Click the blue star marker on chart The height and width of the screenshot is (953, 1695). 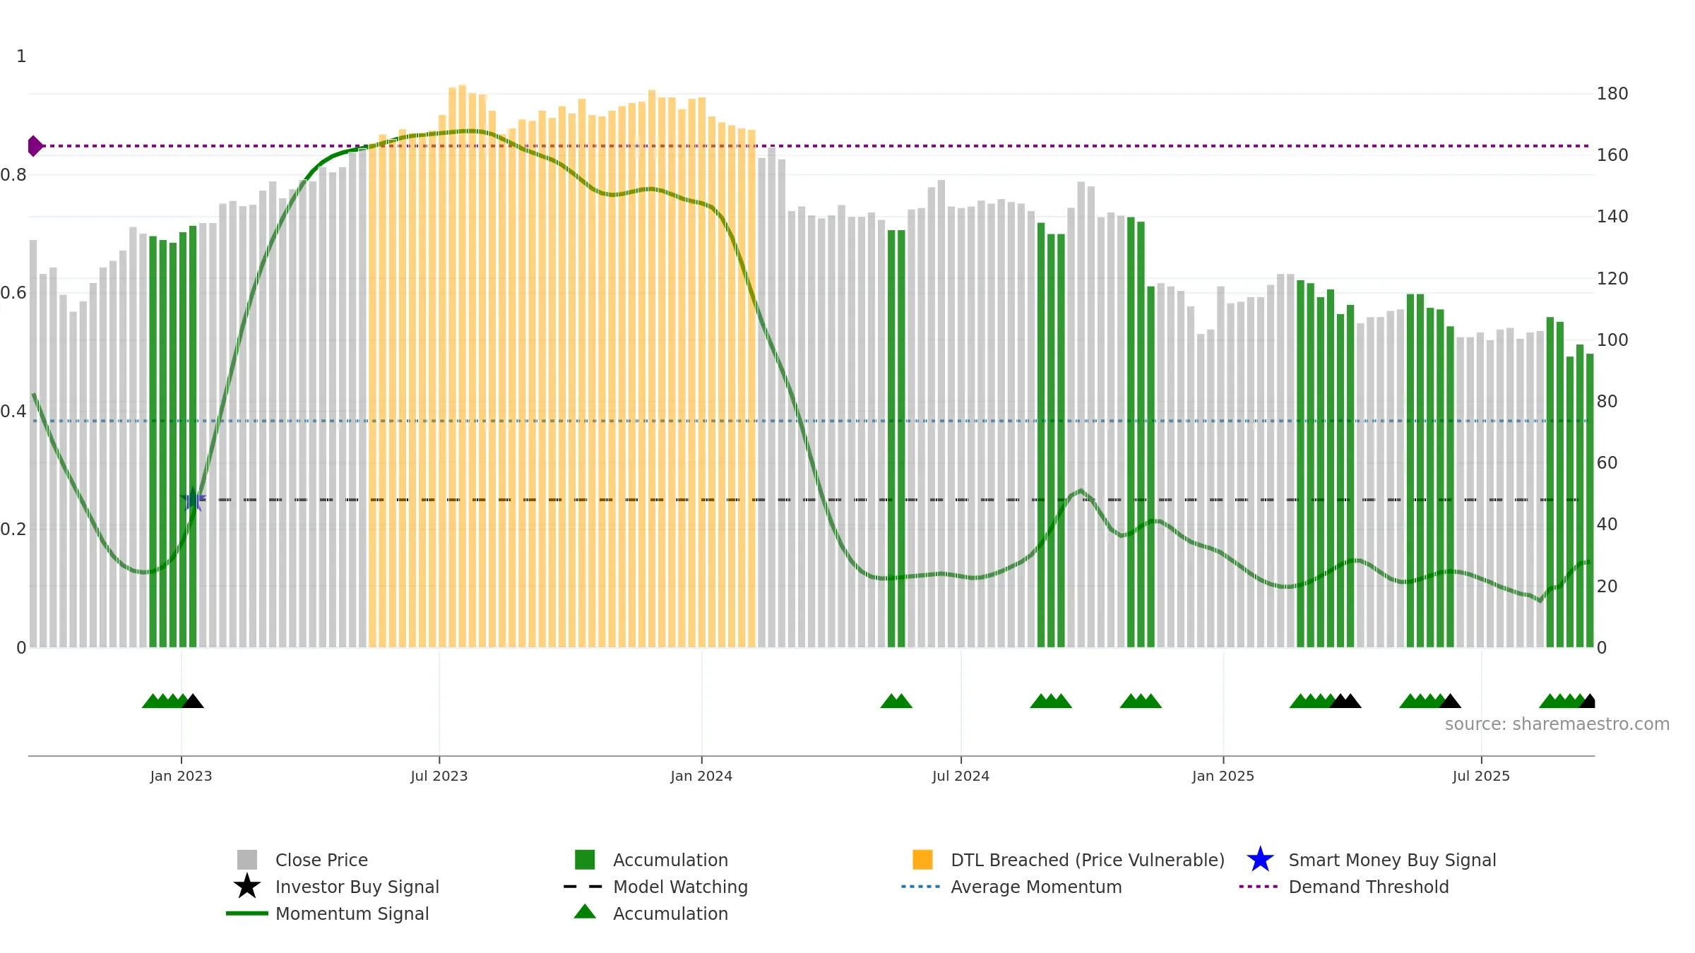[x=193, y=499]
